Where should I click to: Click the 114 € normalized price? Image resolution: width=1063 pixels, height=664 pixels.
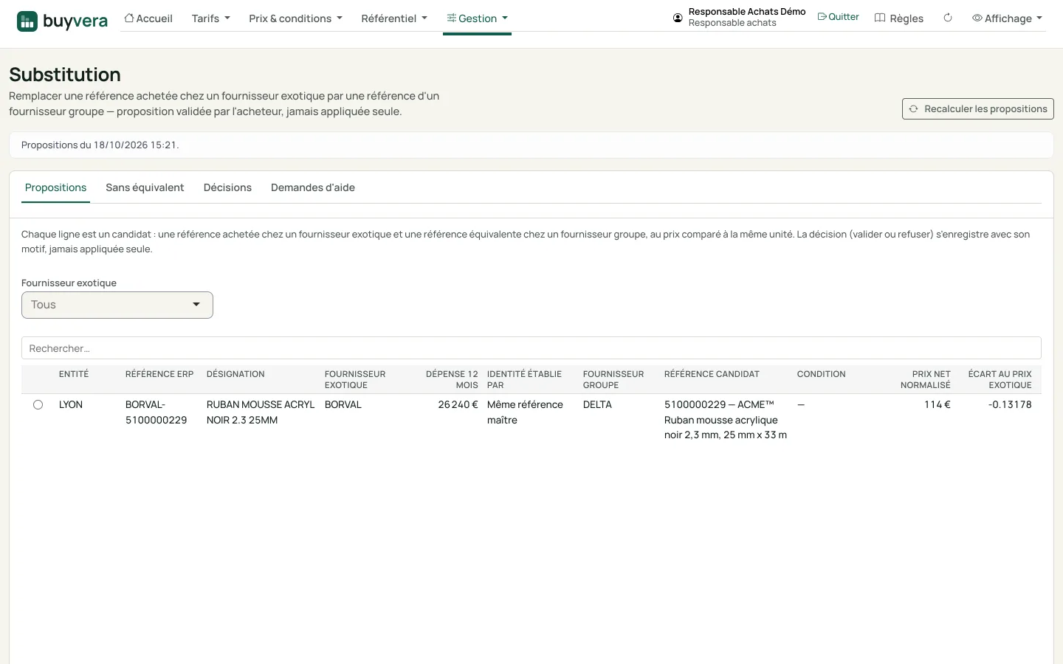[938, 405]
